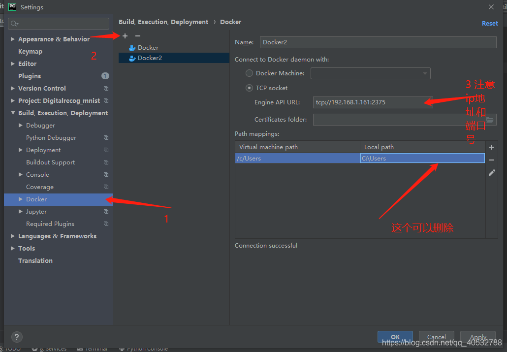Viewport: 507px width, 352px height.
Task: Click the Virtual machine path column header
Action: pyautogui.click(x=297, y=147)
